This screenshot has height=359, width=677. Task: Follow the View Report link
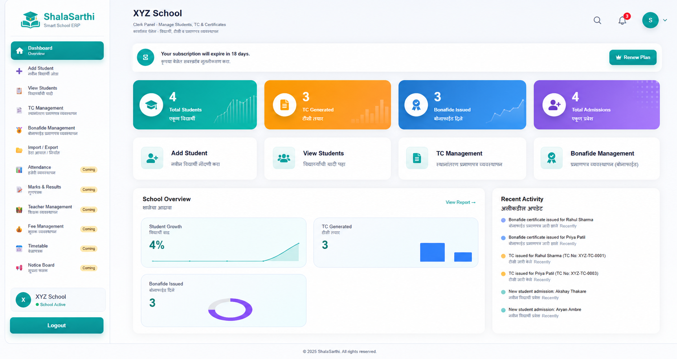[461, 203]
